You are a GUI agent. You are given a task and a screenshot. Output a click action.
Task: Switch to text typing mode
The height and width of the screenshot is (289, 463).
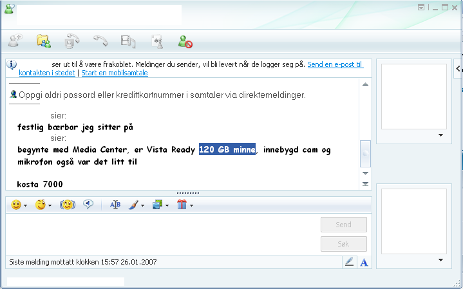[x=364, y=262]
